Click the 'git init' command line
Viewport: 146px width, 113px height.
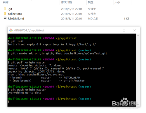pyautogui.click(x=16, y=41)
